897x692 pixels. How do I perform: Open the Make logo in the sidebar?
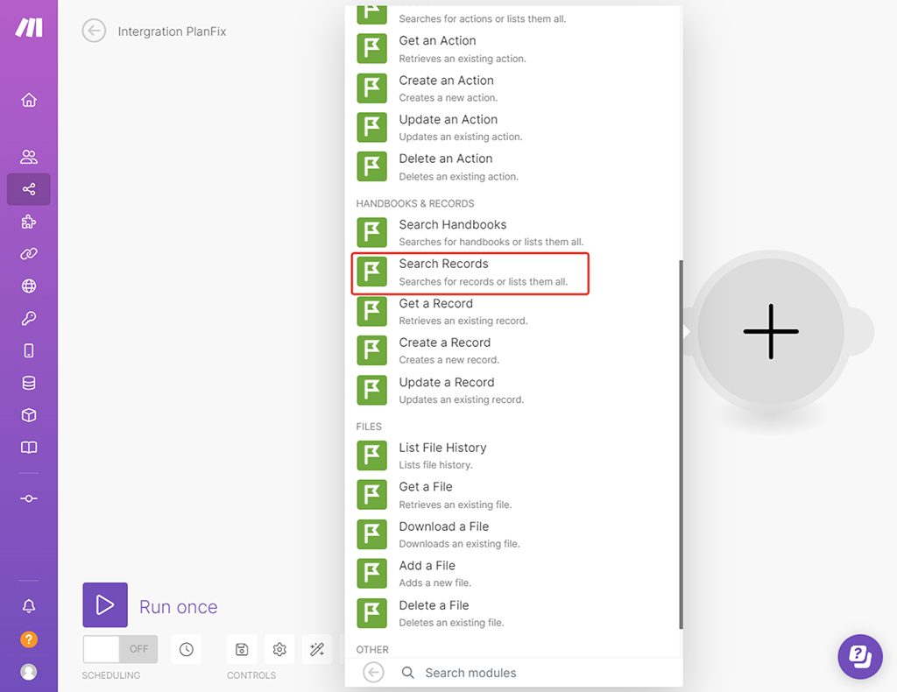coord(29,27)
